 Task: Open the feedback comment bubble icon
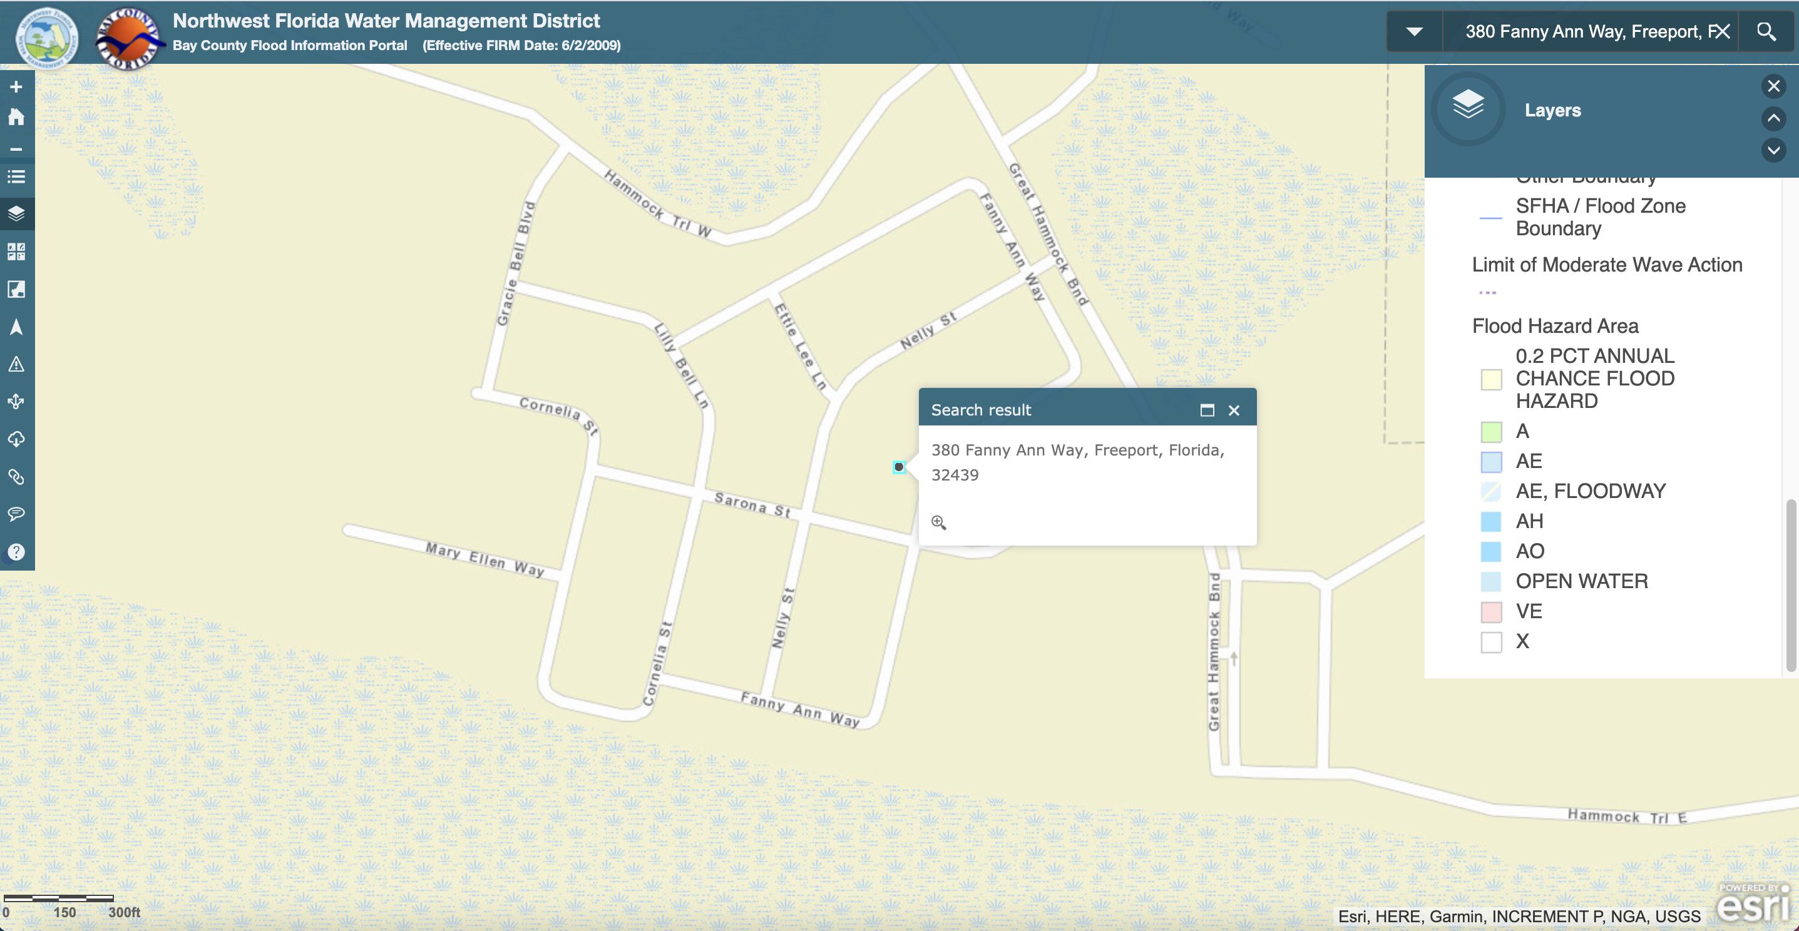[x=16, y=514]
